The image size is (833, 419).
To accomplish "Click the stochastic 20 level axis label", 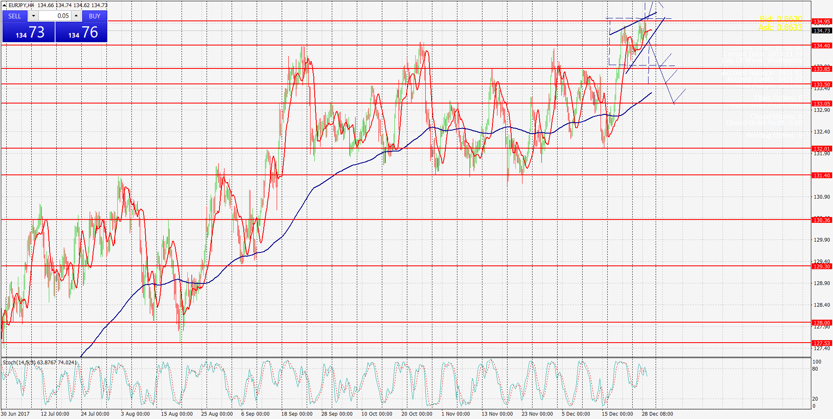I will tap(815, 399).
